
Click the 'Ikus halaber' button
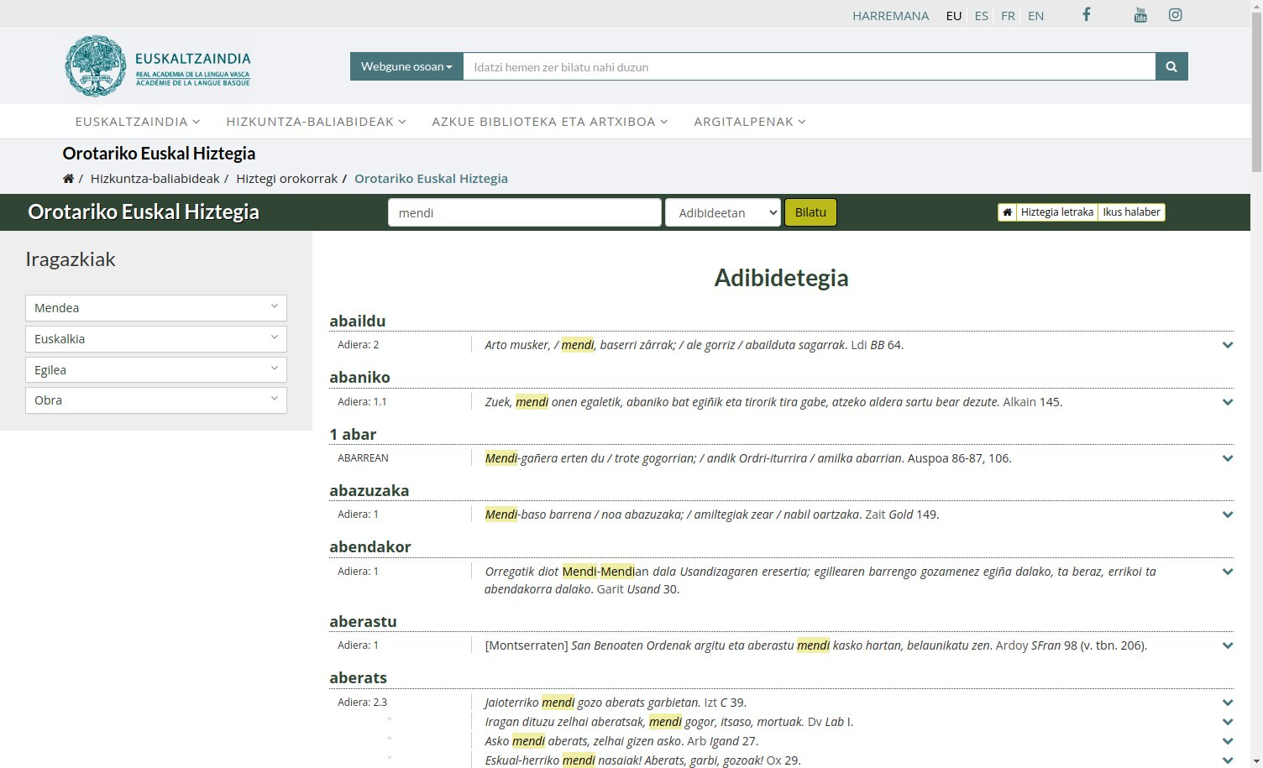point(1131,212)
